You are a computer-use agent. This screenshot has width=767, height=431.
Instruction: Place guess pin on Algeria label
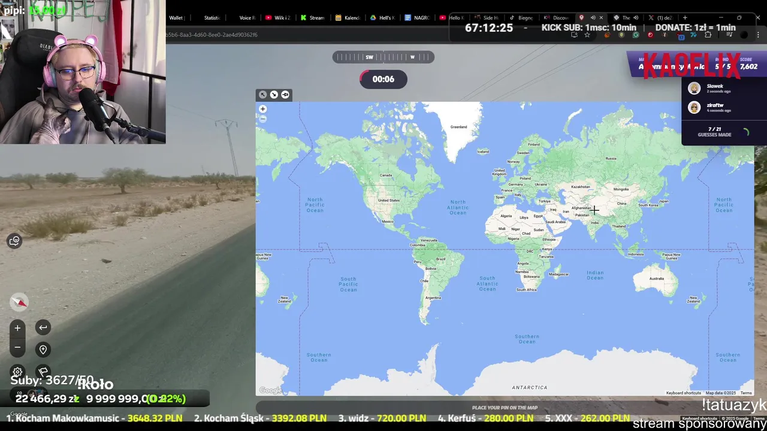click(x=506, y=216)
